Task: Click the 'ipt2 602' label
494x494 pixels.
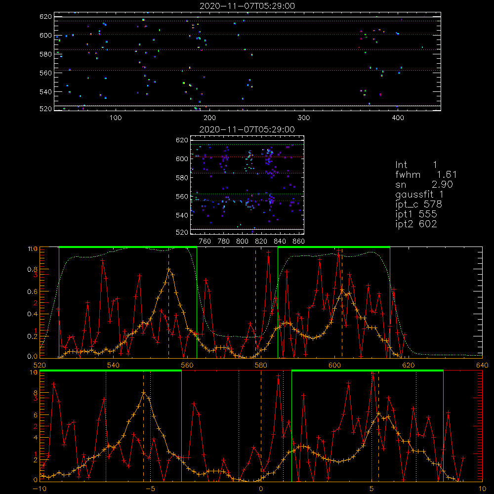Action: pyautogui.click(x=416, y=224)
